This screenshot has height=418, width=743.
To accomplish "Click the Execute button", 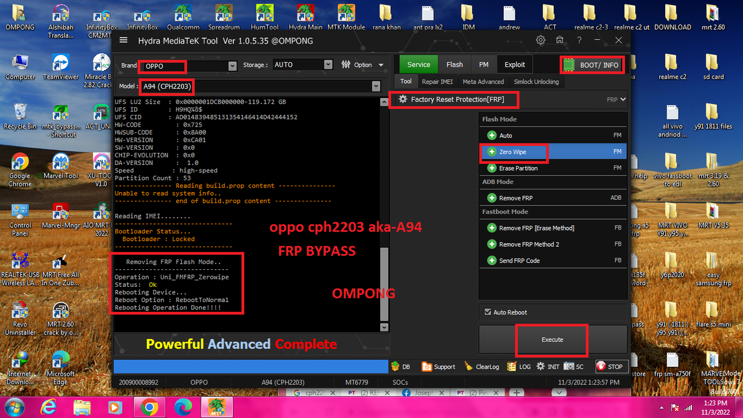I will tap(552, 340).
